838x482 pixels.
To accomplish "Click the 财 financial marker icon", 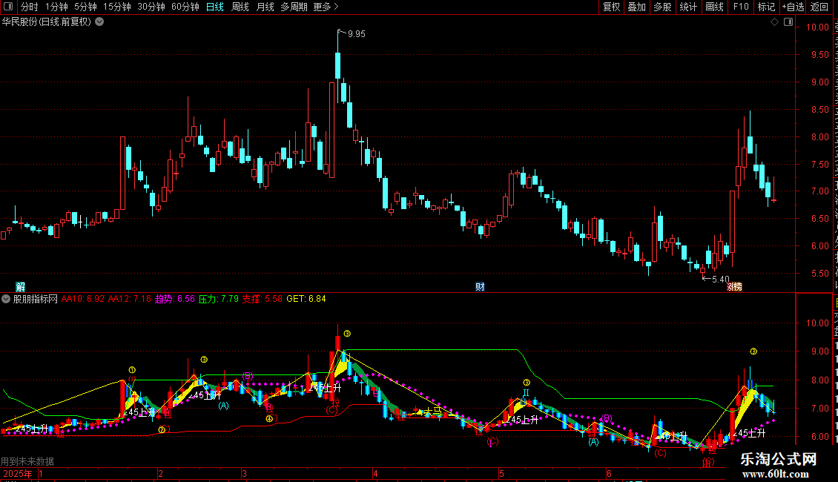I will pos(480,287).
